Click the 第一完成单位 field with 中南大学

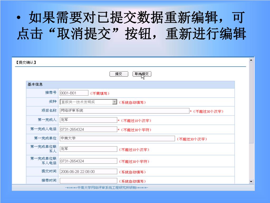coord(117,139)
